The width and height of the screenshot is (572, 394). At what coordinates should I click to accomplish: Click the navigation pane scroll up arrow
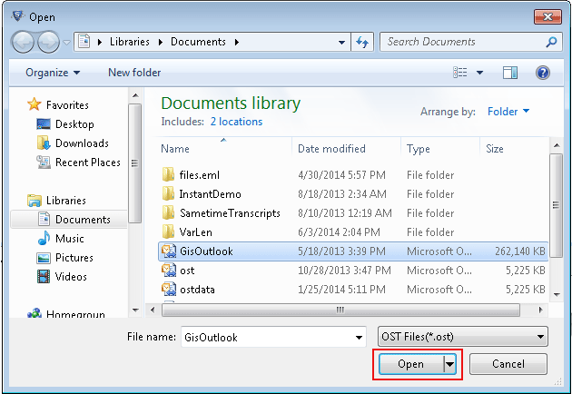tap(135, 95)
